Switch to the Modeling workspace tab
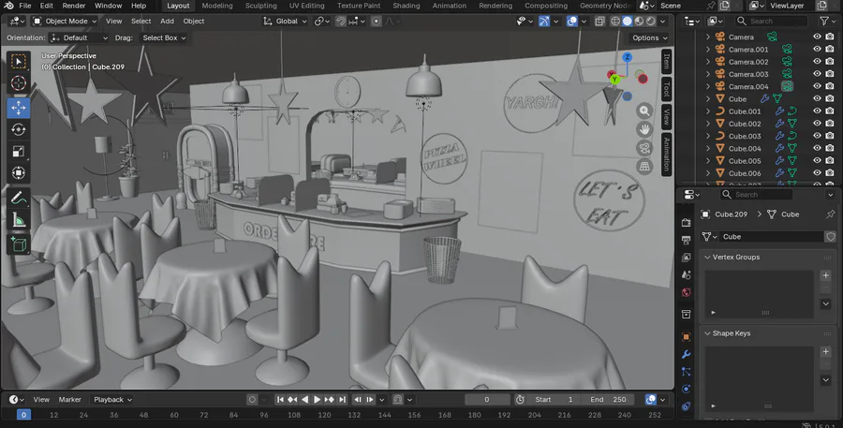This screenshot has height=428, width=843. click(217, 6)
